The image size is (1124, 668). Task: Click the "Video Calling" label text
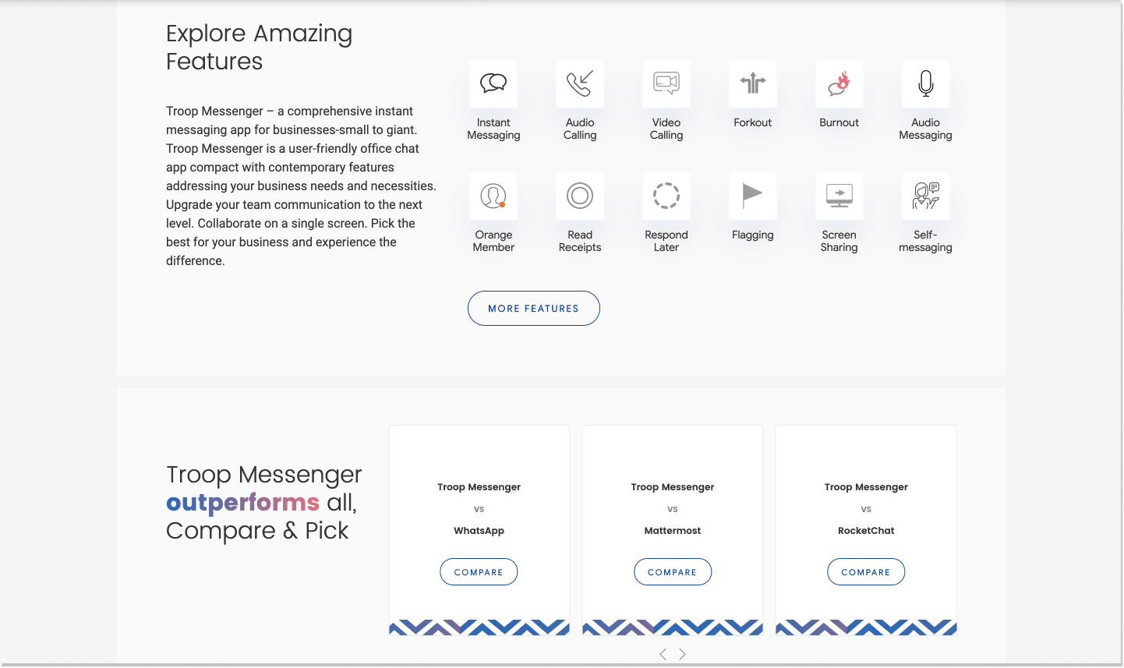[x=666, y=129]
